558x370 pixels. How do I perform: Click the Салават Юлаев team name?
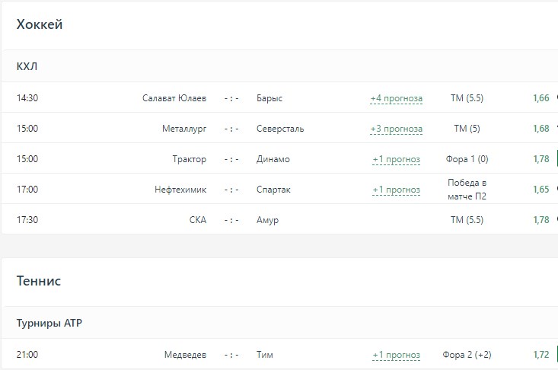(174, 98)
